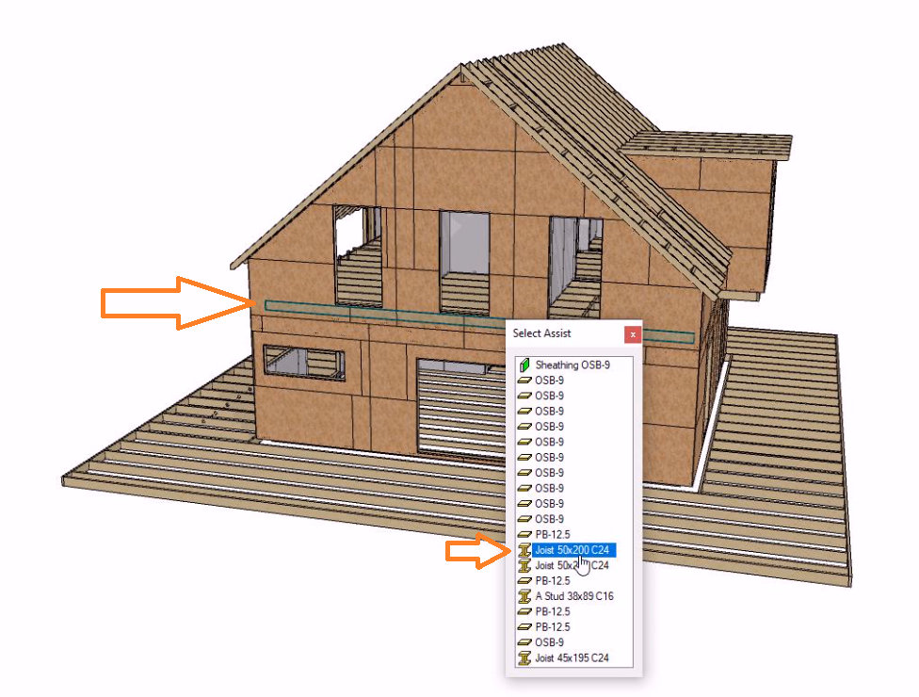
Task: Click beam icon of the unhighlighted Joist 50x2 entry
Action: click(x=524, y=565)
